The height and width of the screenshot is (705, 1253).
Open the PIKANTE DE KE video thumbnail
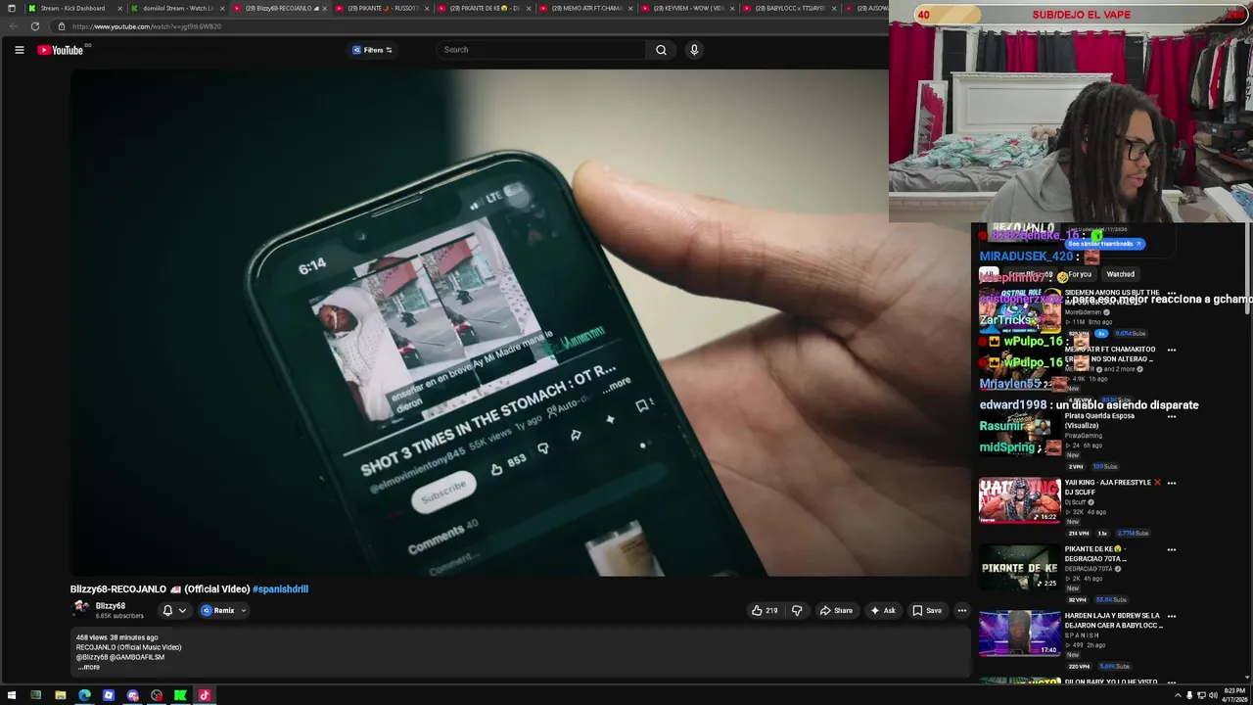point(1019,567)
